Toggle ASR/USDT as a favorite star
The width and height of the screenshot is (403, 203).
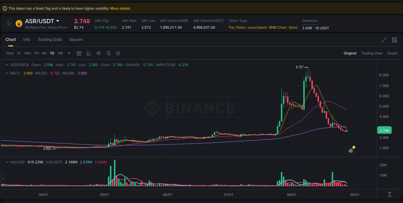point(9,23)
